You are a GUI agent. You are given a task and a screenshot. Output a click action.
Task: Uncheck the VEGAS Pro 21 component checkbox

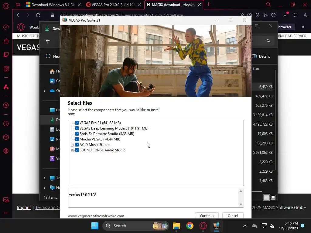click(77, 123)
